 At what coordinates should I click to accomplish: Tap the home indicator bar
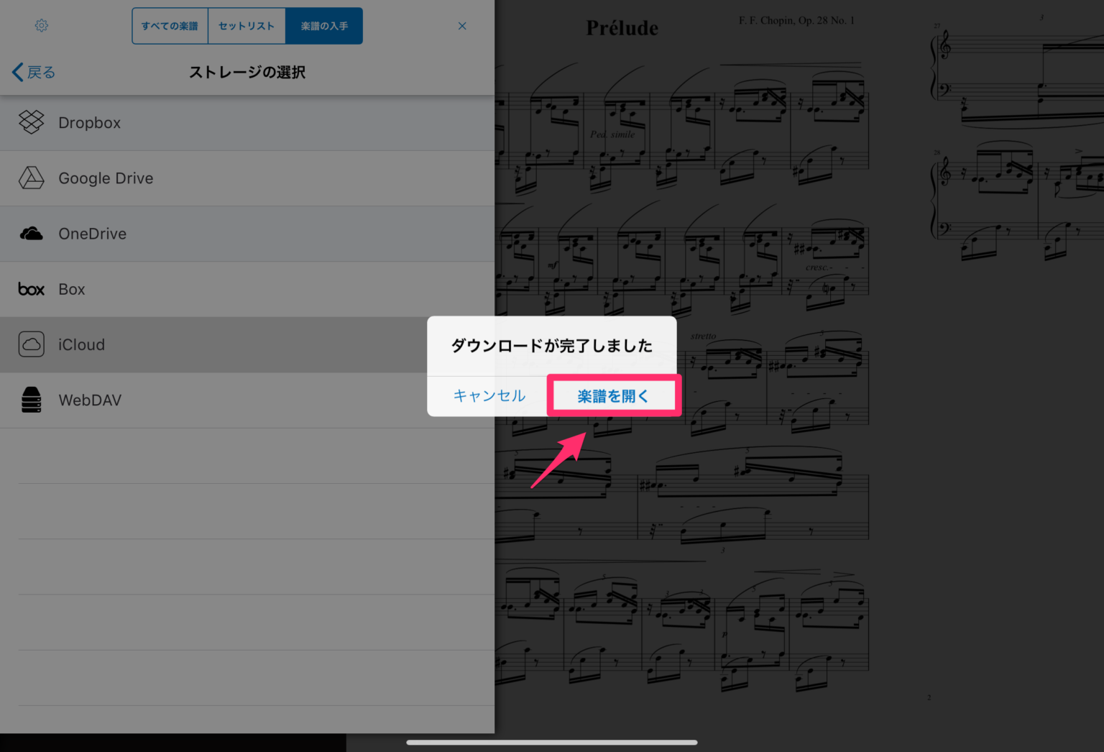(552, 743)
